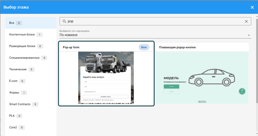Choose the Pop-up form preview thumbnail
The width and height of the screenshot is (258, 136).
click(x=106, y=78)
